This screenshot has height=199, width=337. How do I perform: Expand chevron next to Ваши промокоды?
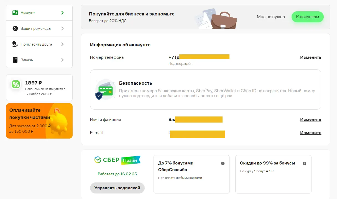point(62,28)
